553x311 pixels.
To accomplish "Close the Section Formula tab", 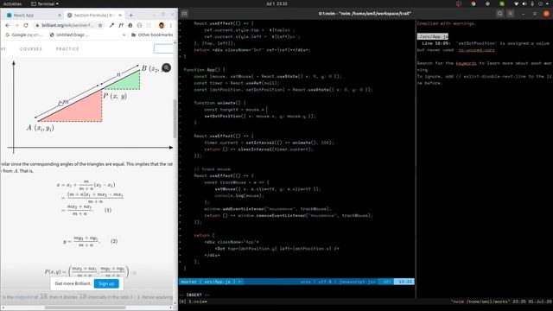I will 120,16.
